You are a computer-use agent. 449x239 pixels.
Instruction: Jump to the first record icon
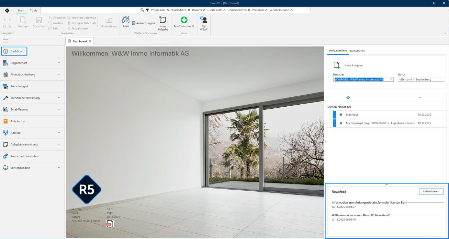point(4,26)
